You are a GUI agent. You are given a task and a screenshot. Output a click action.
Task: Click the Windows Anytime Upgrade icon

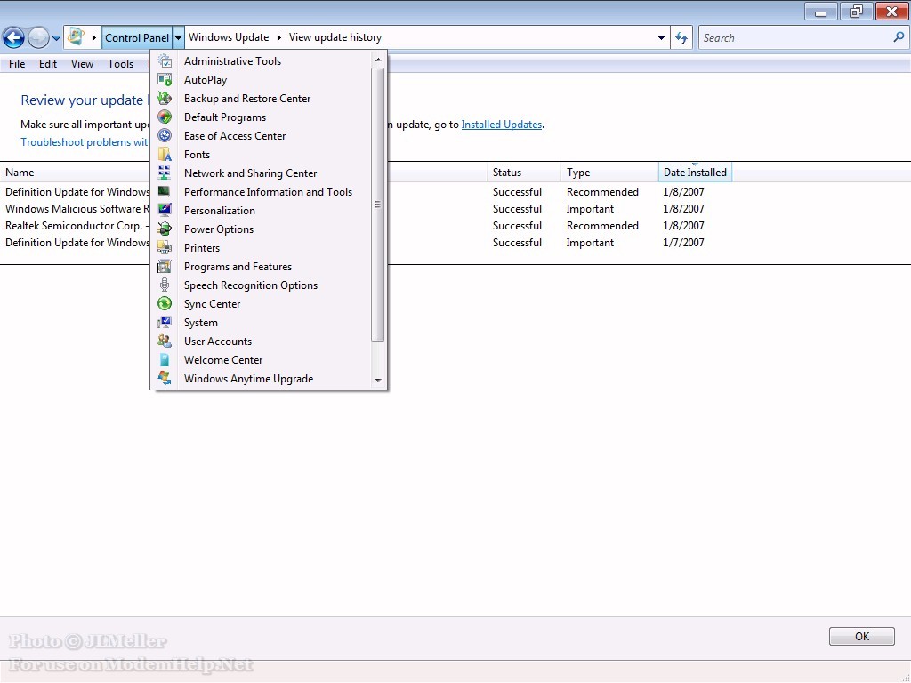coord(165,379)
